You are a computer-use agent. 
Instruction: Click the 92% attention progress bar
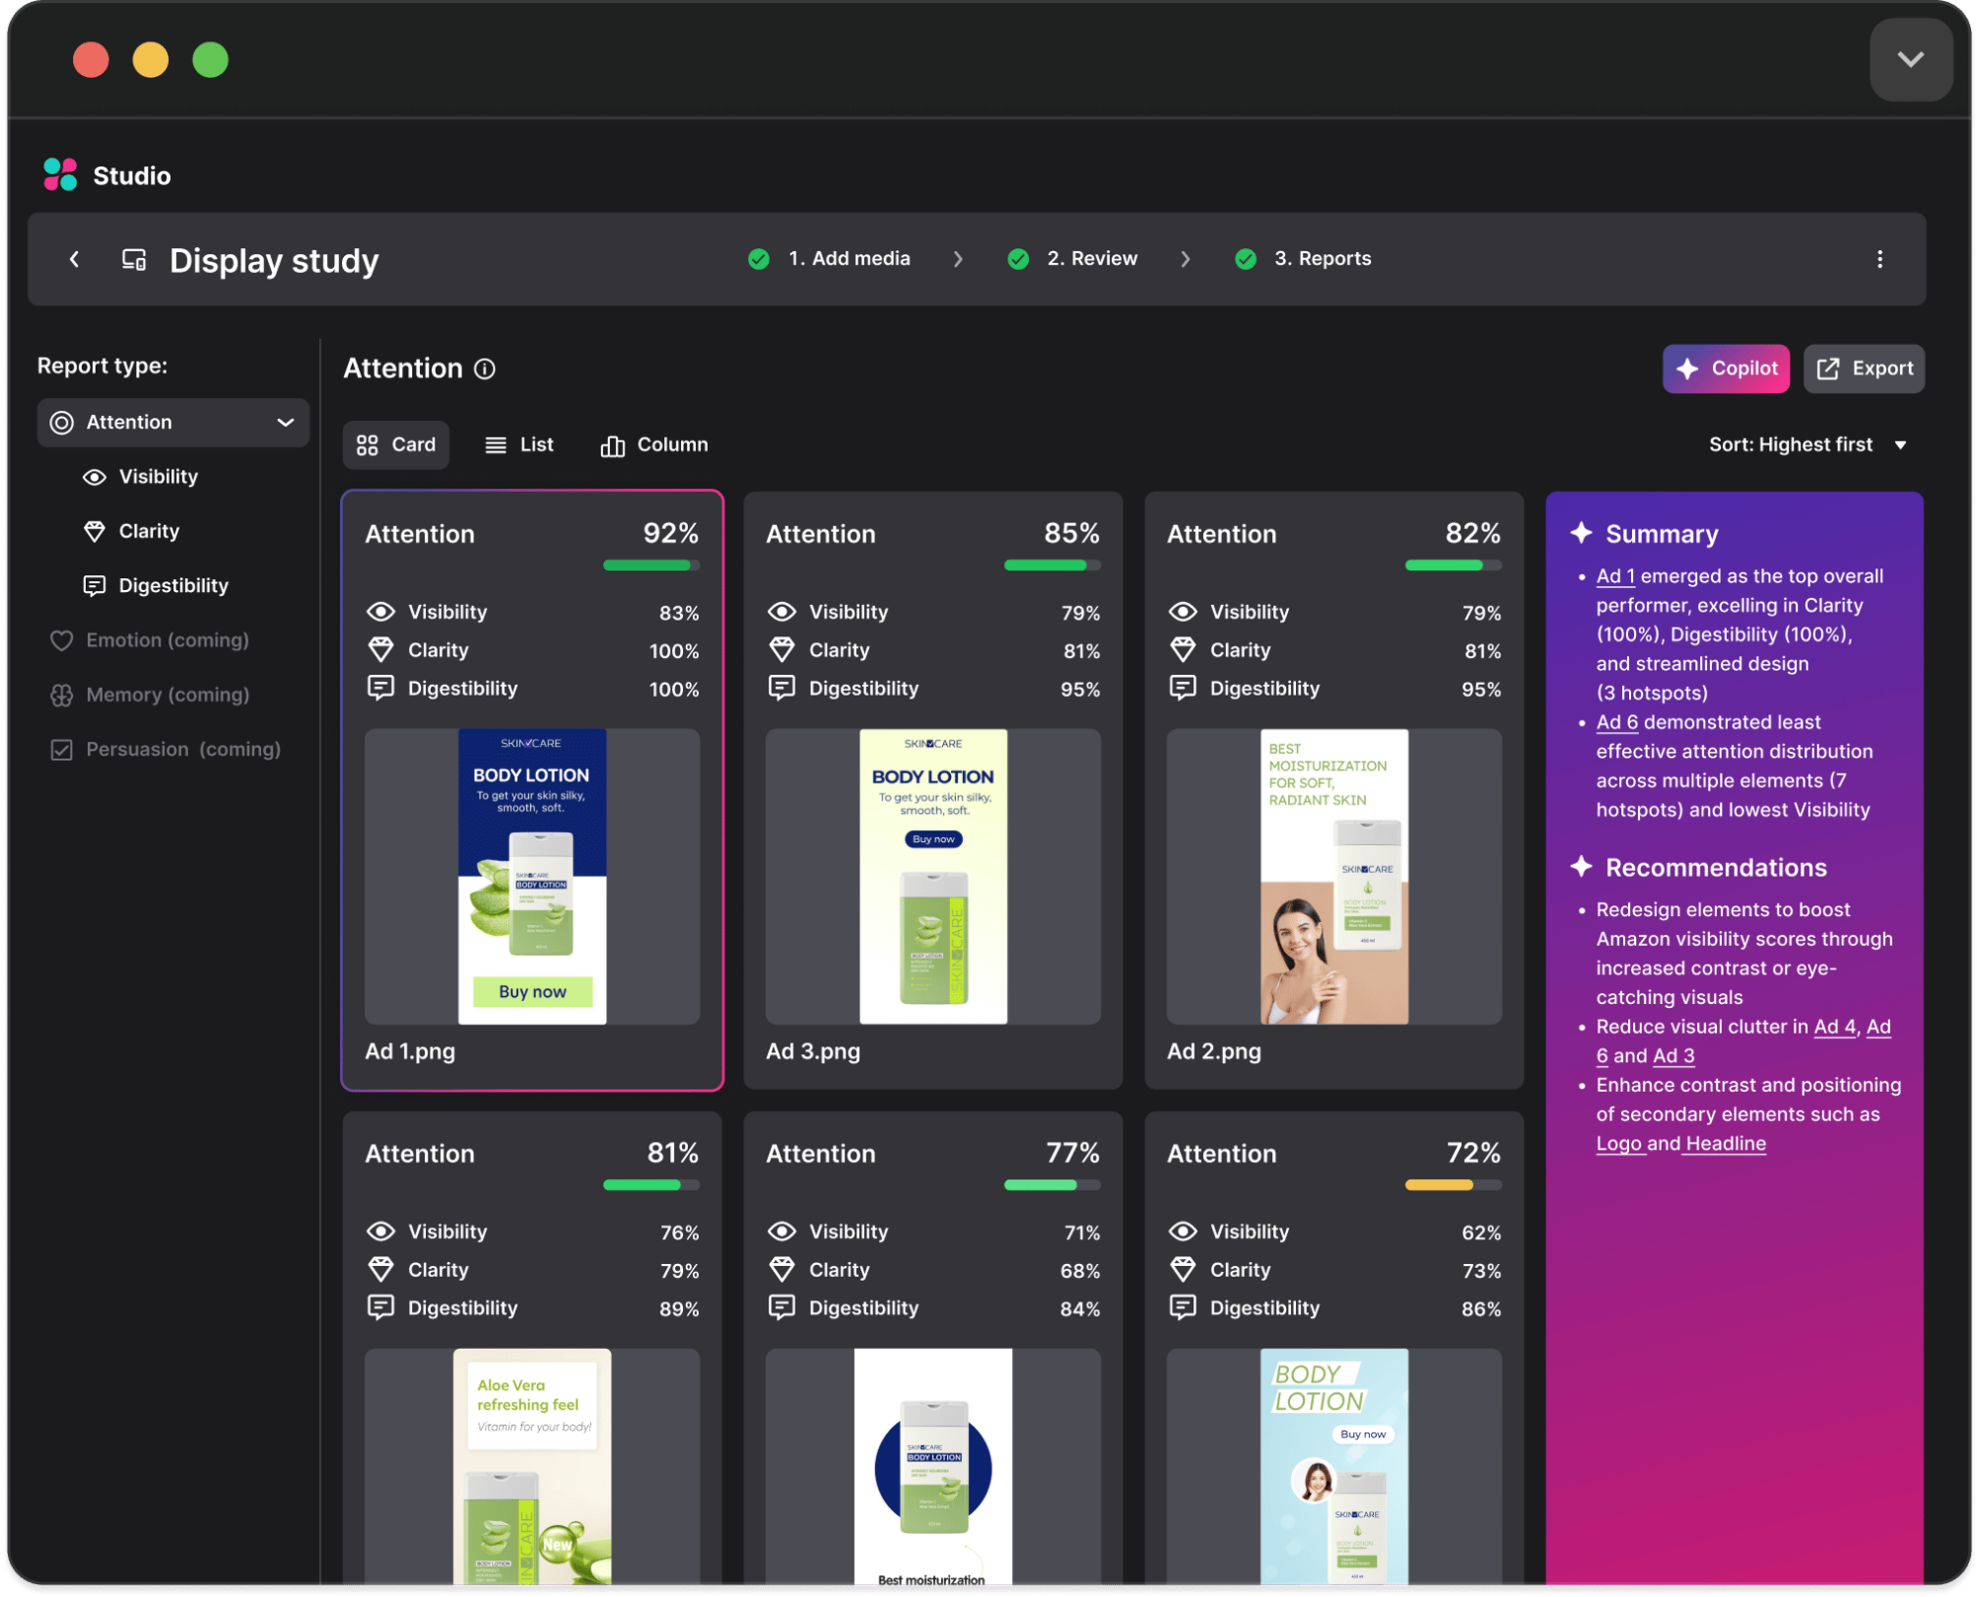[651, 565]
